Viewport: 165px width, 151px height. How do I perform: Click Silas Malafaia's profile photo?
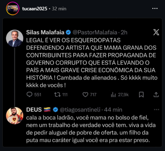tap(15, 38)
